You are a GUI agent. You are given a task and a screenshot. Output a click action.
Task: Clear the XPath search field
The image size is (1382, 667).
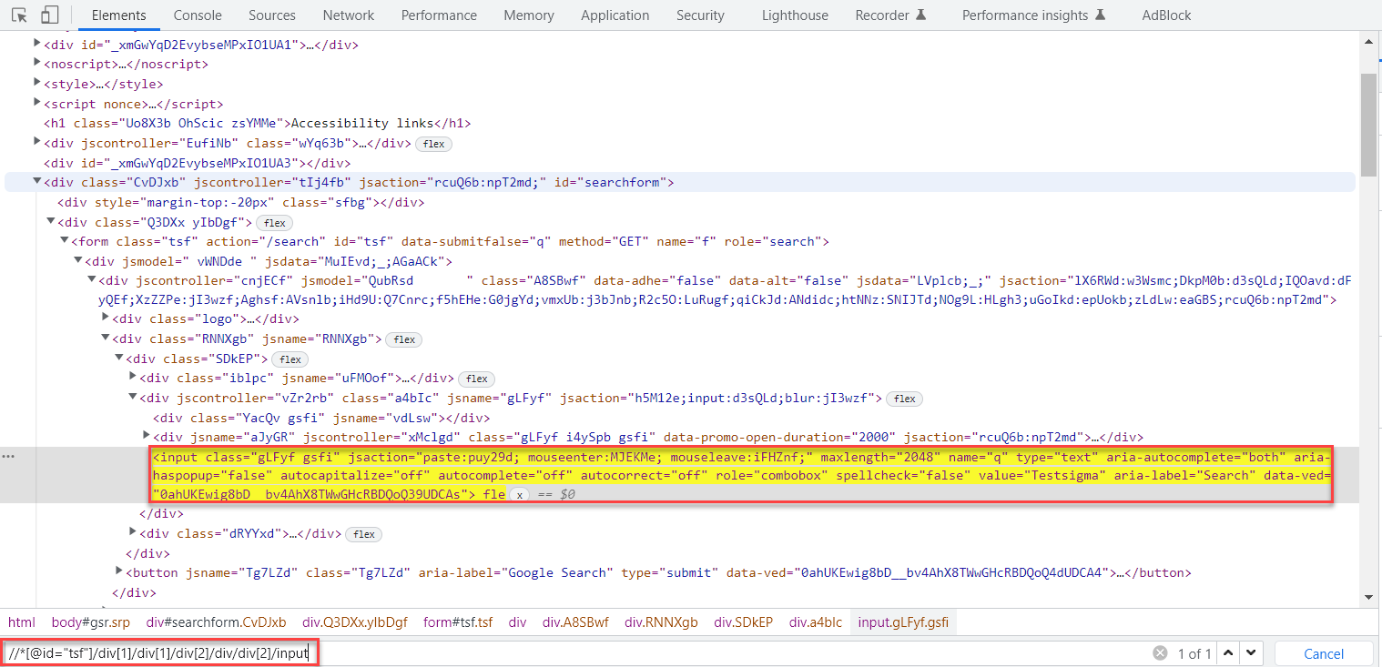1159,653
